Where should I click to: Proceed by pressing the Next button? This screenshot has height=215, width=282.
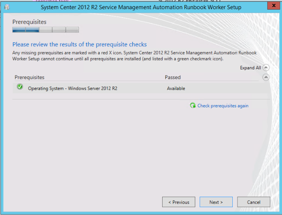tap(216, 202)
